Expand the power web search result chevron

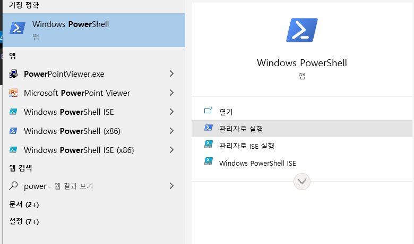pos(171,186)
